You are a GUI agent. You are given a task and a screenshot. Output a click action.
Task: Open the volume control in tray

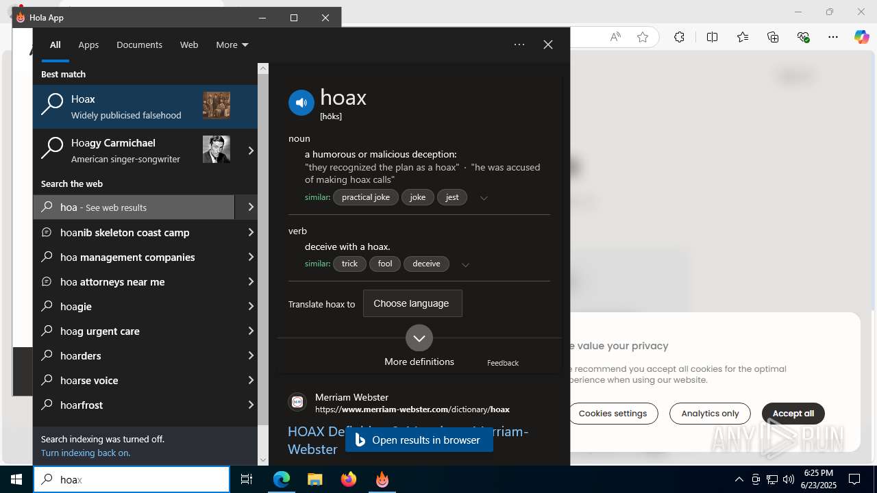pyautogui.click(x=789, y=479)
